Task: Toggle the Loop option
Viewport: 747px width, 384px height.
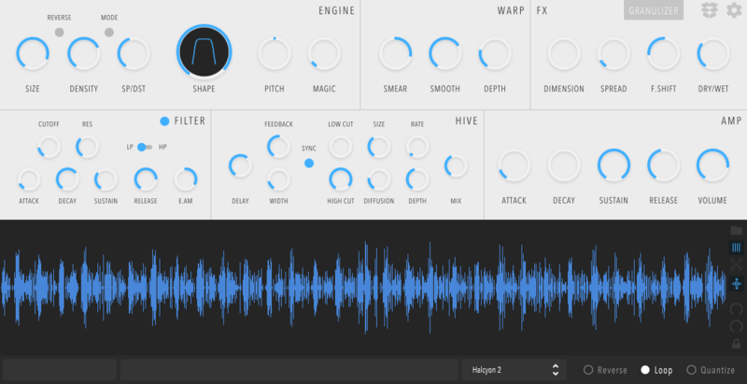Action: click(x=645, y=370)
